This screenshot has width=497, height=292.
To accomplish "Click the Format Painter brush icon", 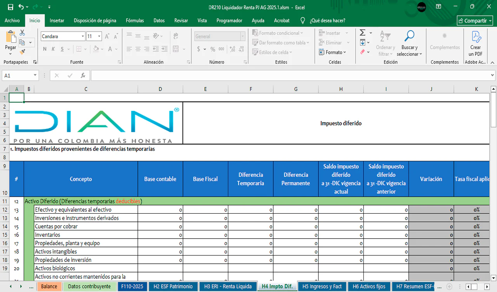I will [22, 52].
